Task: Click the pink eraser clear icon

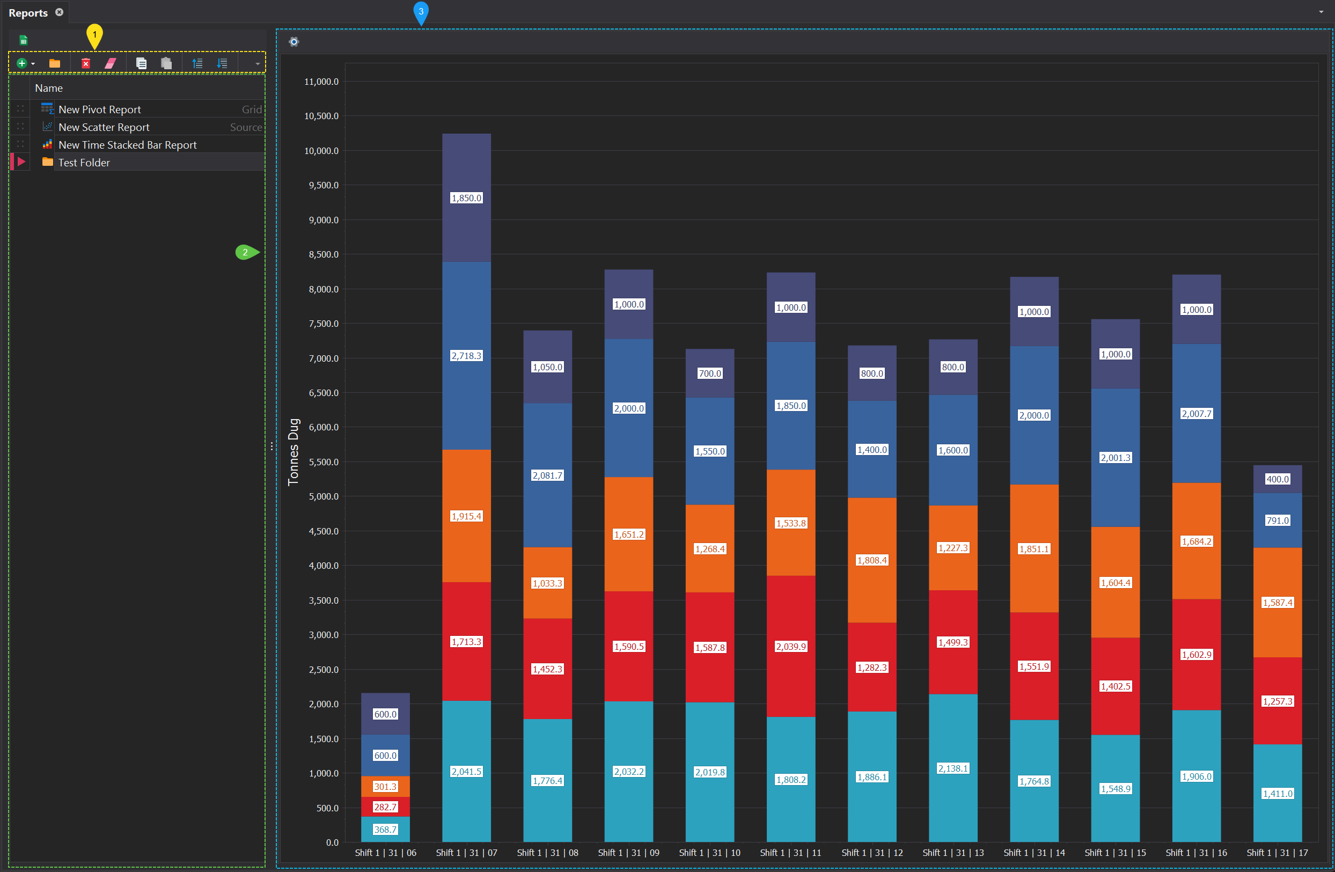Action: (111, 63)
